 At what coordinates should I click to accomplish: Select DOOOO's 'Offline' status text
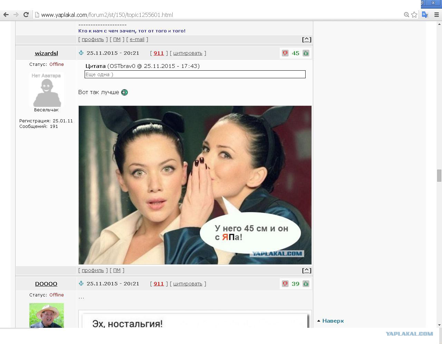click(57, 295)
